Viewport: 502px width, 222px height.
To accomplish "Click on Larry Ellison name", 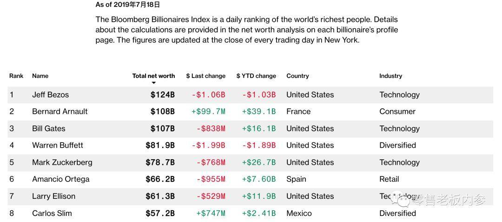I will coord(53,196).
